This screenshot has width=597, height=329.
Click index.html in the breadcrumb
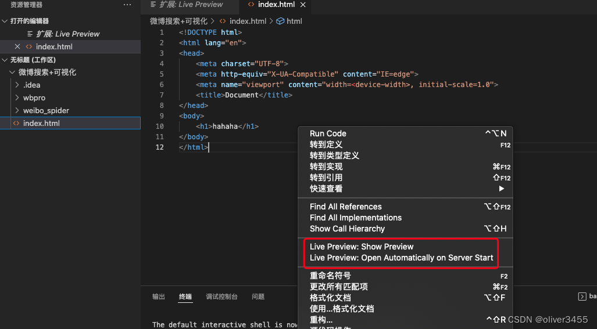click(248, 21)
